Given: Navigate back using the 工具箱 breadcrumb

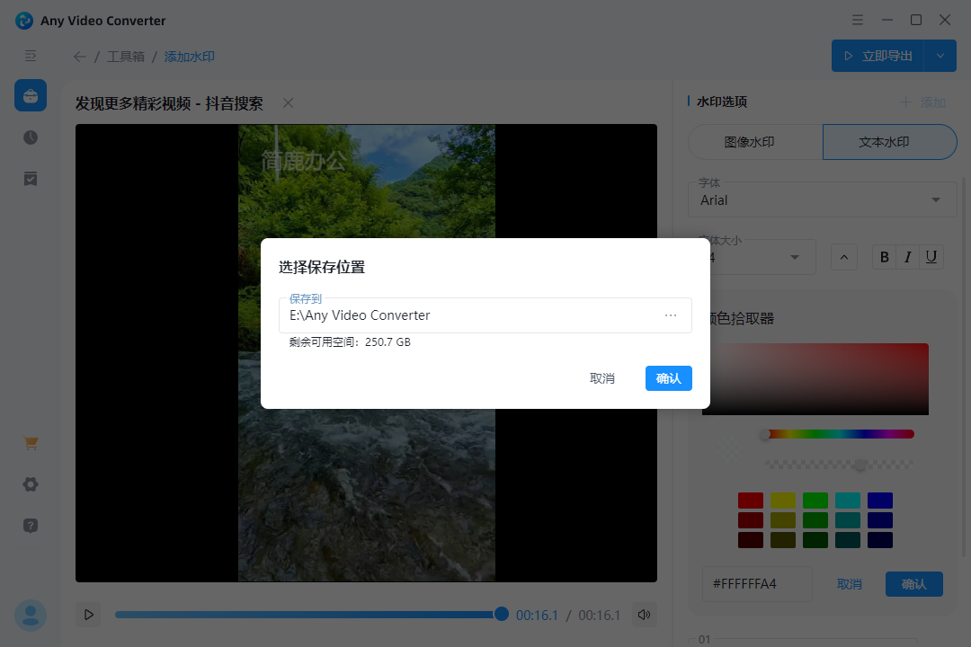Looking at the screenshot, I should coord(126,56).
